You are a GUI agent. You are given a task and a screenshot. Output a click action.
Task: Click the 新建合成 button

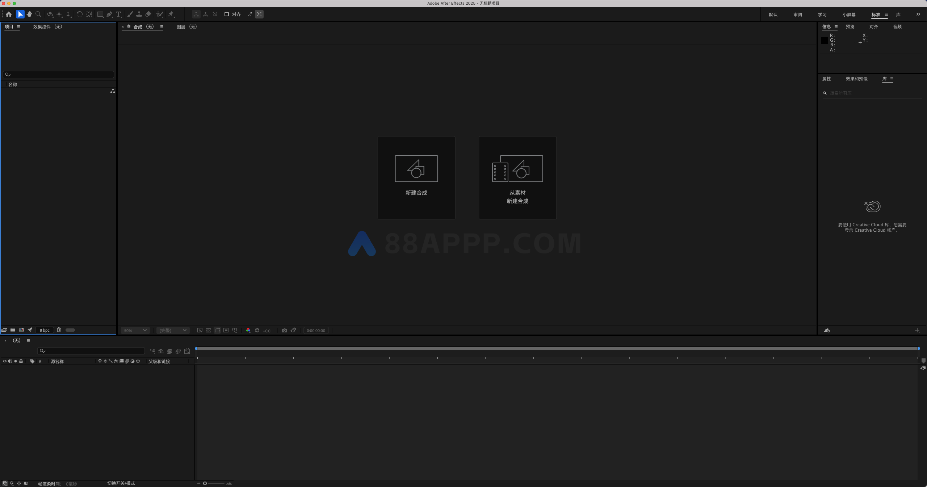[x=416, y=178]
